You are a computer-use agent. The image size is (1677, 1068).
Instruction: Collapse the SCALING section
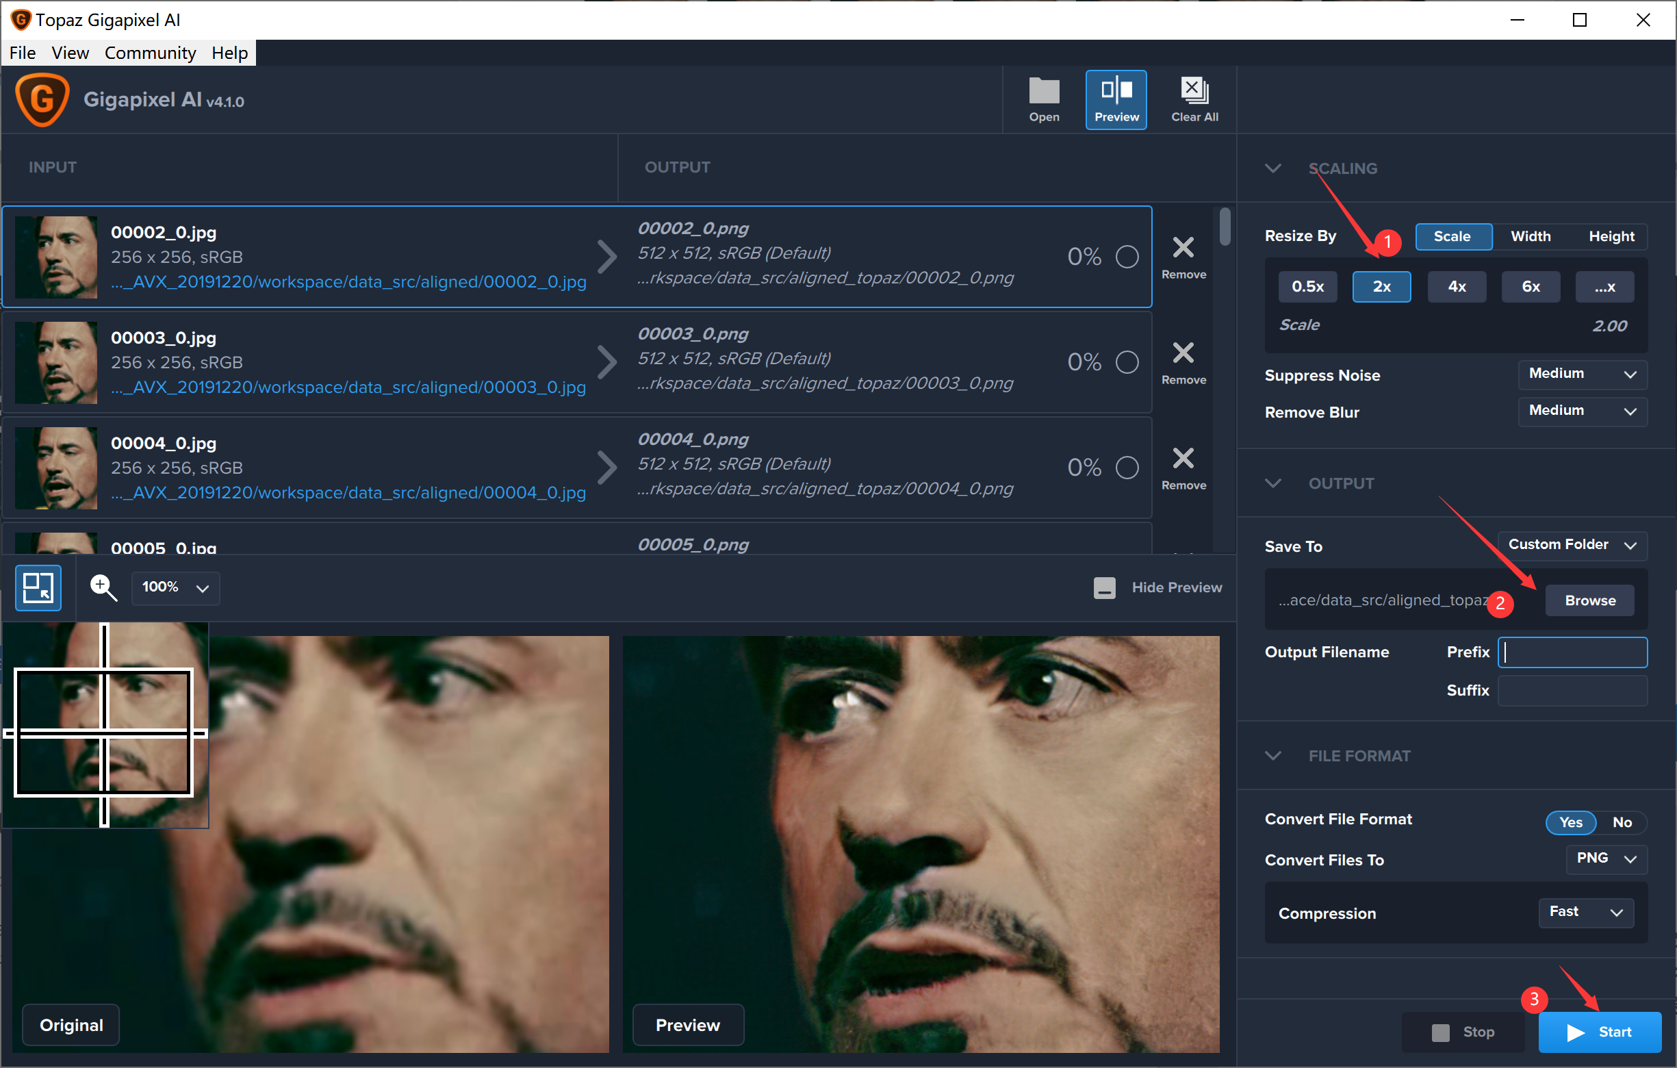click(x=1272, y=168)
